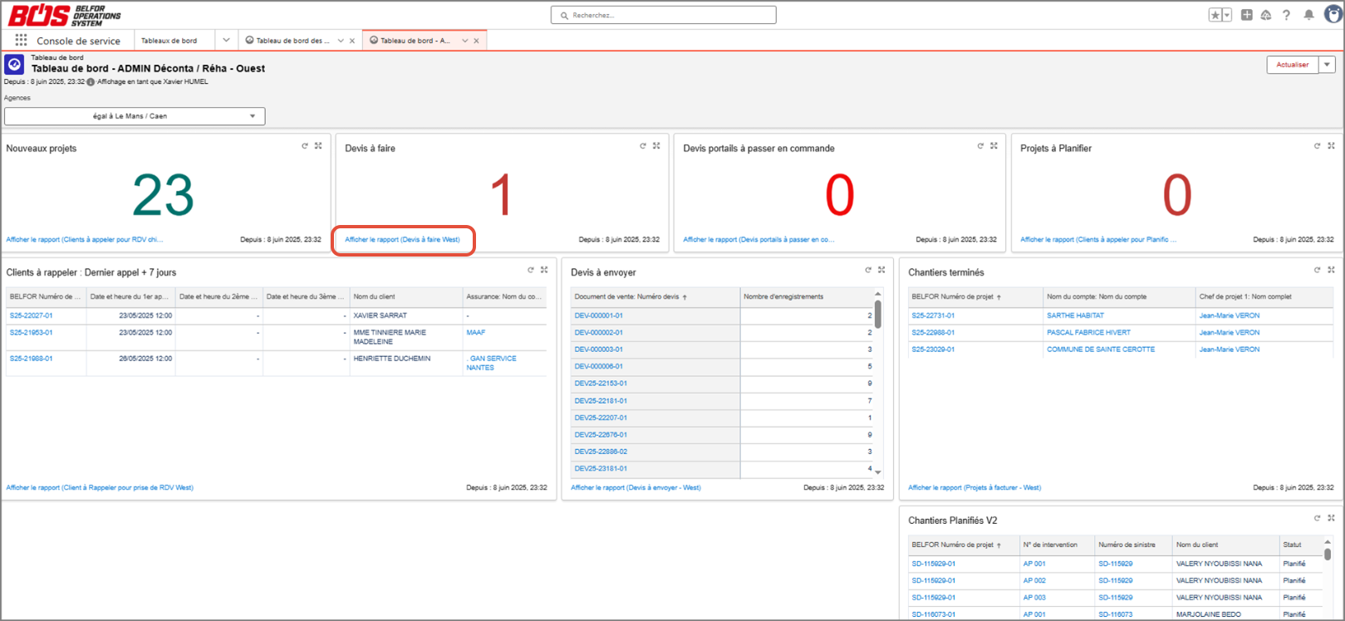Image resolution: width=1345 pixels, height=621 pixels.
Task: Open report link 'Client à Rappeler pour prise de RDV West'
Action: (100, 487)
